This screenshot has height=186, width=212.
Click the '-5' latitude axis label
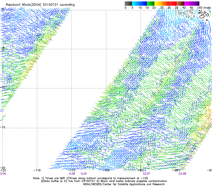3,48
